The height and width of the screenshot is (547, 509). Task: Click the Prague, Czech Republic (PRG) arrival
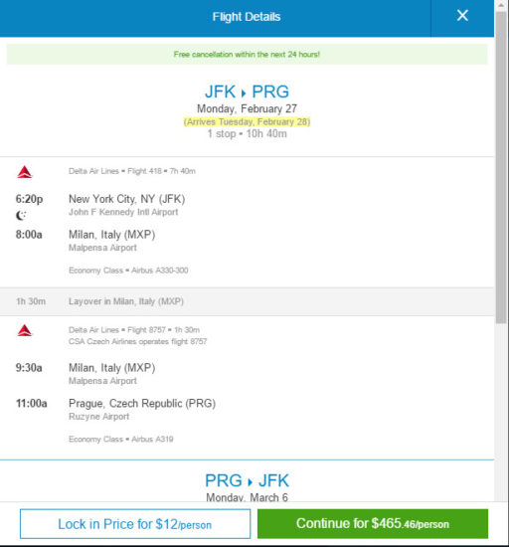pyautogui.click(x=142, y=403)
